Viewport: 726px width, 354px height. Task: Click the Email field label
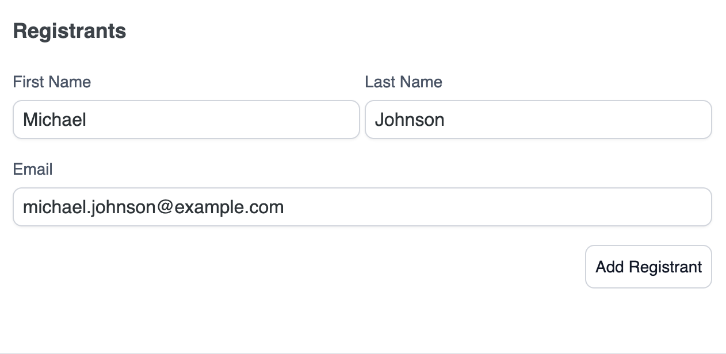33,170
